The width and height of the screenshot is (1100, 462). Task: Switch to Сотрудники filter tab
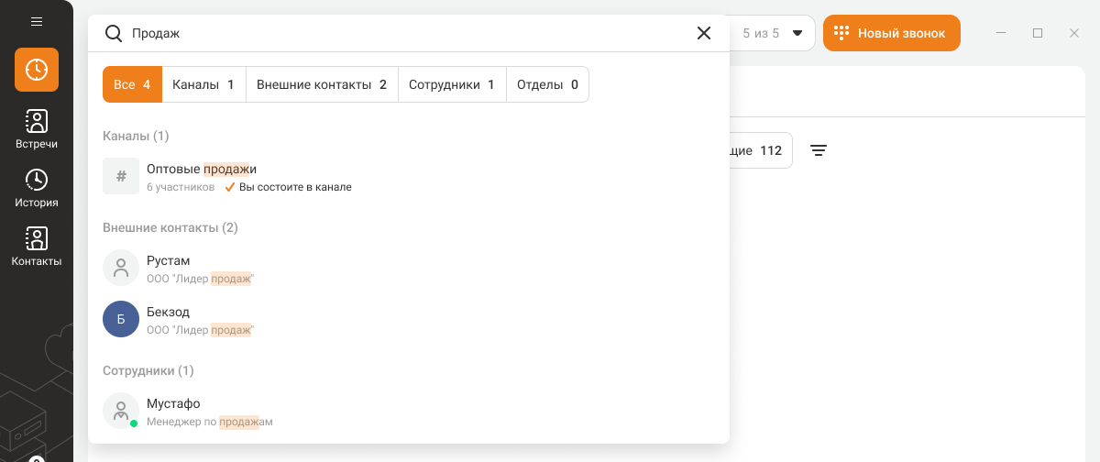[x=452, y=84]
